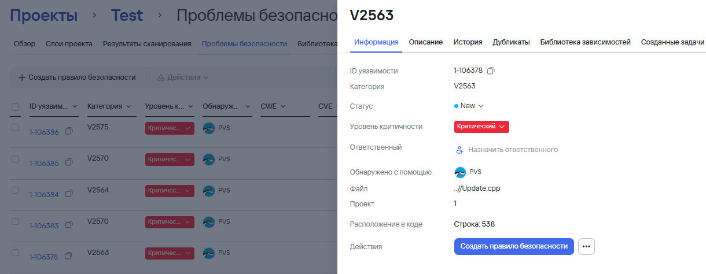706x274 pixels.
Task: Click file path ..//Update.cpp
Action: [477, 188]
